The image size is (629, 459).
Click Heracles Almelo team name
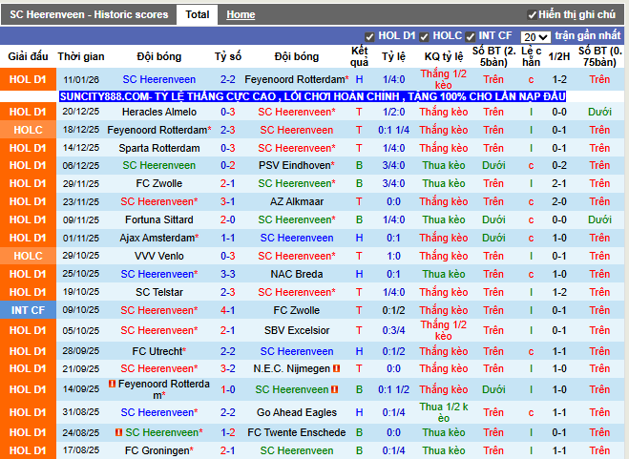point(158,112)
